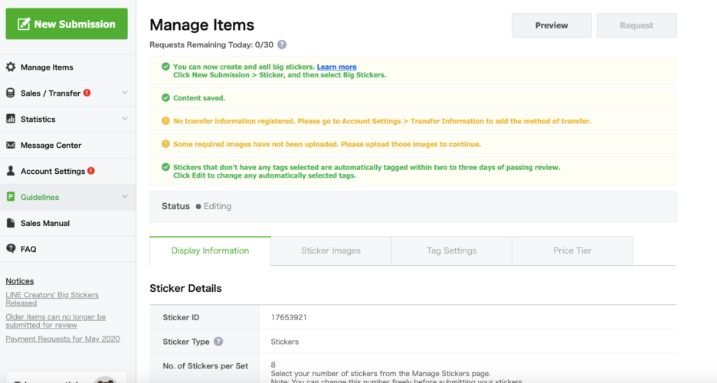Click the 'Content saved.' message text
717x383 pixels.
[199, 98]
